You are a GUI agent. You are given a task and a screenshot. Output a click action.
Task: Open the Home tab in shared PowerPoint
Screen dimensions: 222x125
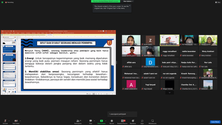coord(7,33)
